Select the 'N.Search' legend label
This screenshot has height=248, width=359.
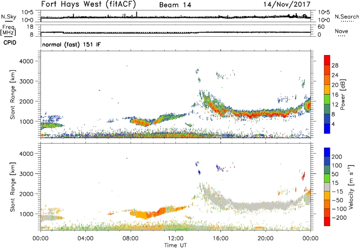pyautogui.click(x=346, y=17)
